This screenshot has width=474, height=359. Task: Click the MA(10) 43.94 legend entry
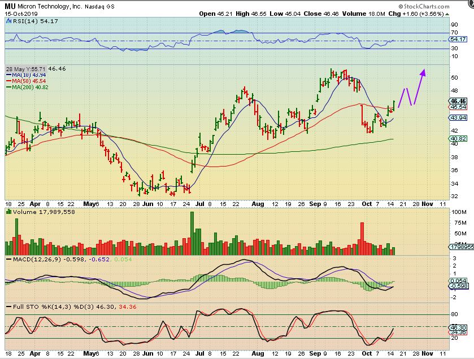tap(26, 75)
